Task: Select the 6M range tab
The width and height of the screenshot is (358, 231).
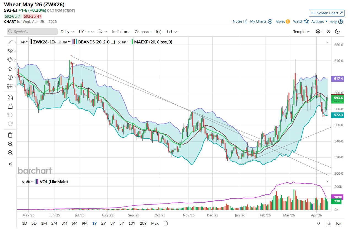Action: point(74,223)
